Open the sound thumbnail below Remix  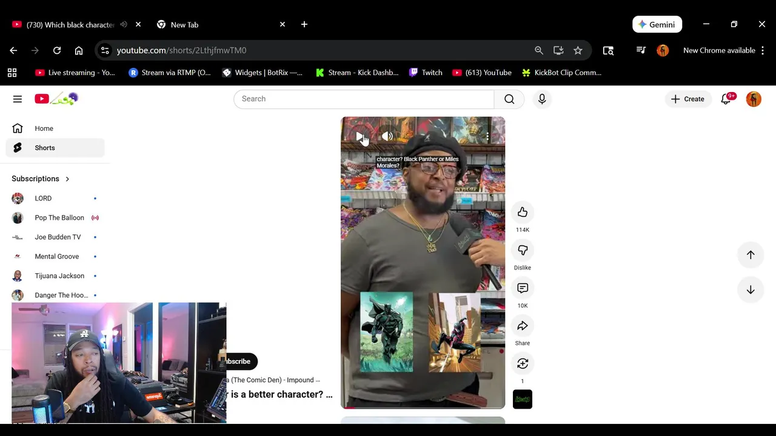click(523, 399)
